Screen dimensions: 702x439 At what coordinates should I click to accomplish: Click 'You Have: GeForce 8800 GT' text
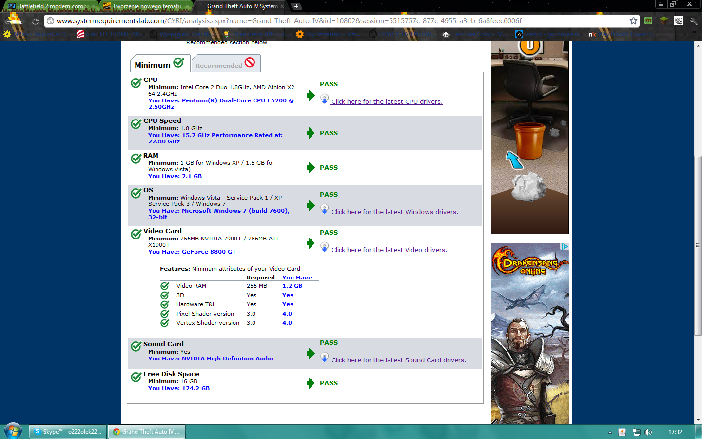tap(192, 252)
